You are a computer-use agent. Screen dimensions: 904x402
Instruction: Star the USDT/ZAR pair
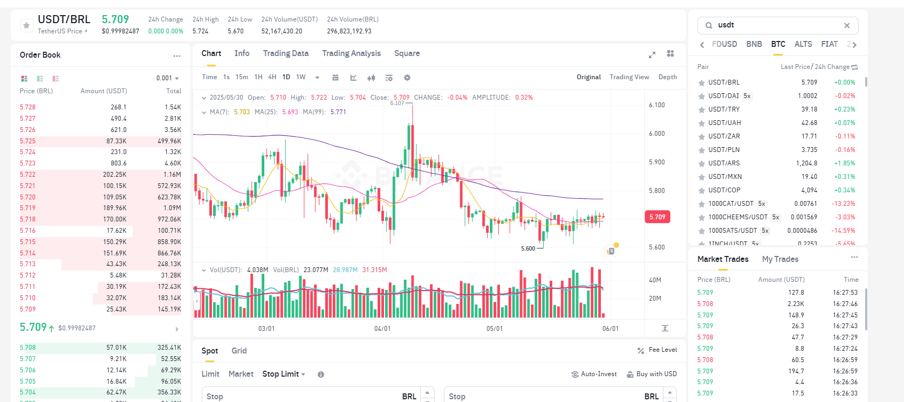[702, 137]
